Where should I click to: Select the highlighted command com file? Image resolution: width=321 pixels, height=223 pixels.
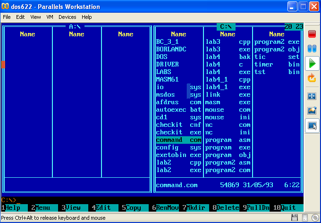point(179,140)
